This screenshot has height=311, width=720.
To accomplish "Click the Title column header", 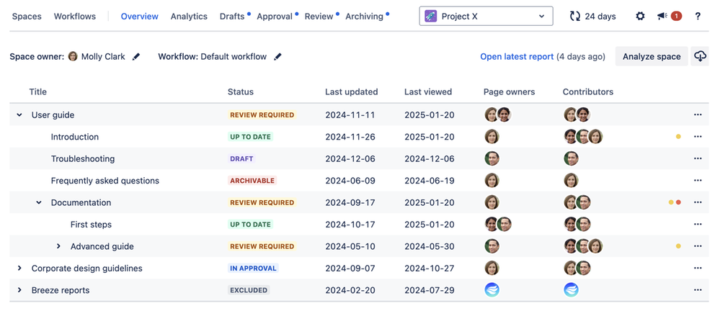I will click(38, 91).
